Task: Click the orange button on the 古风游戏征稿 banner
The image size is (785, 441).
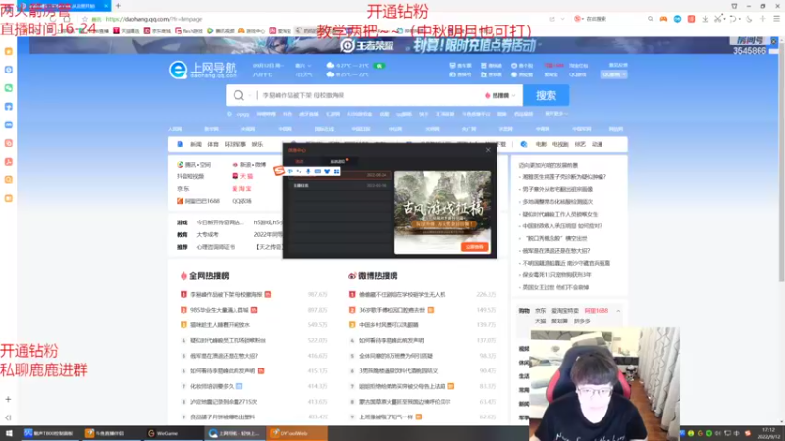Action: [474, 247]
